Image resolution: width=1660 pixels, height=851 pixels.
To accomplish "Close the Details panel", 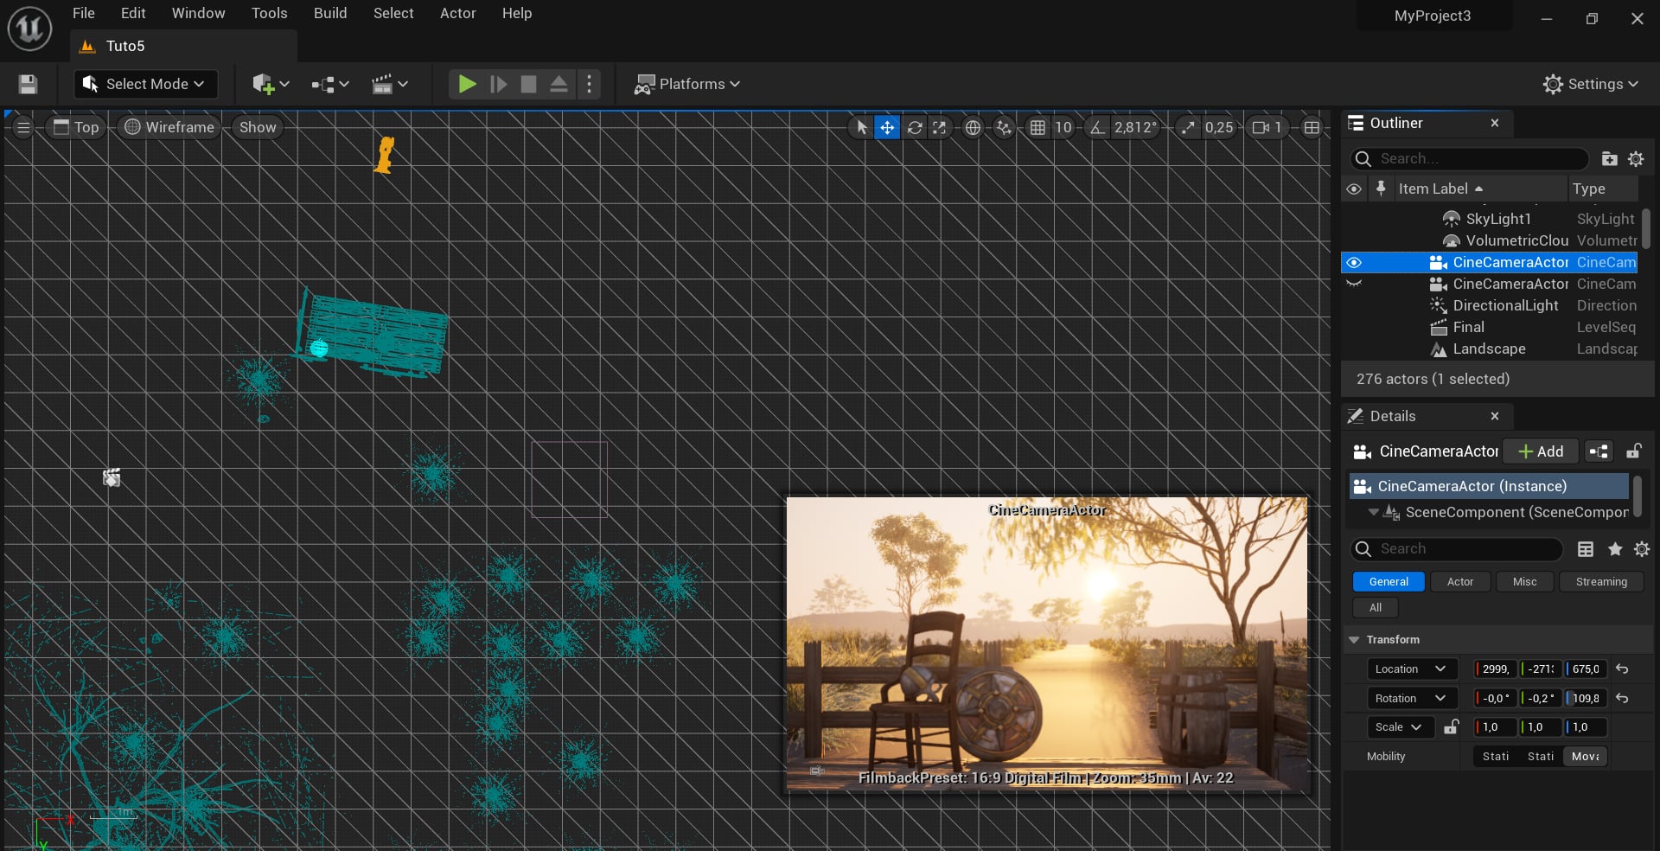I will coord(1495,416).
